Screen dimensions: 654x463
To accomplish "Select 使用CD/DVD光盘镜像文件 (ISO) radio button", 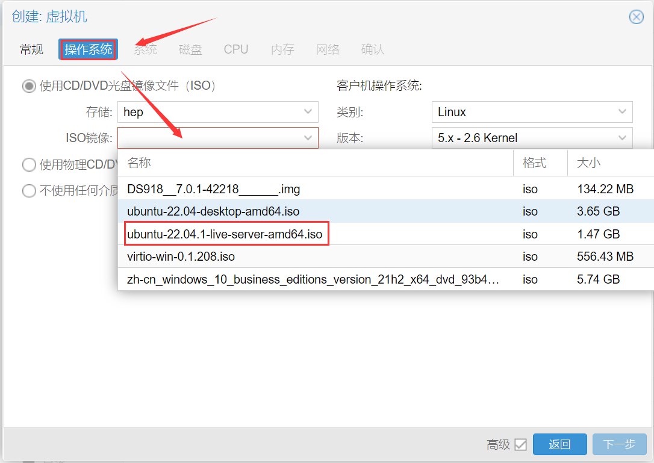I will point(29,86).
